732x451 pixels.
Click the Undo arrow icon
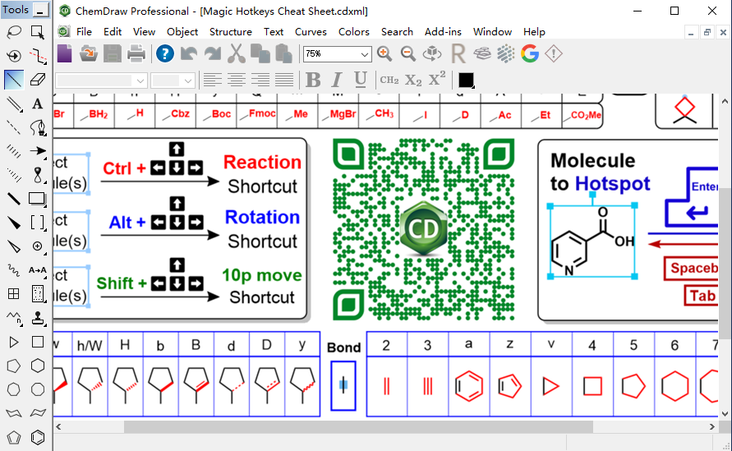pyautogui.click(x=189, y=53)
